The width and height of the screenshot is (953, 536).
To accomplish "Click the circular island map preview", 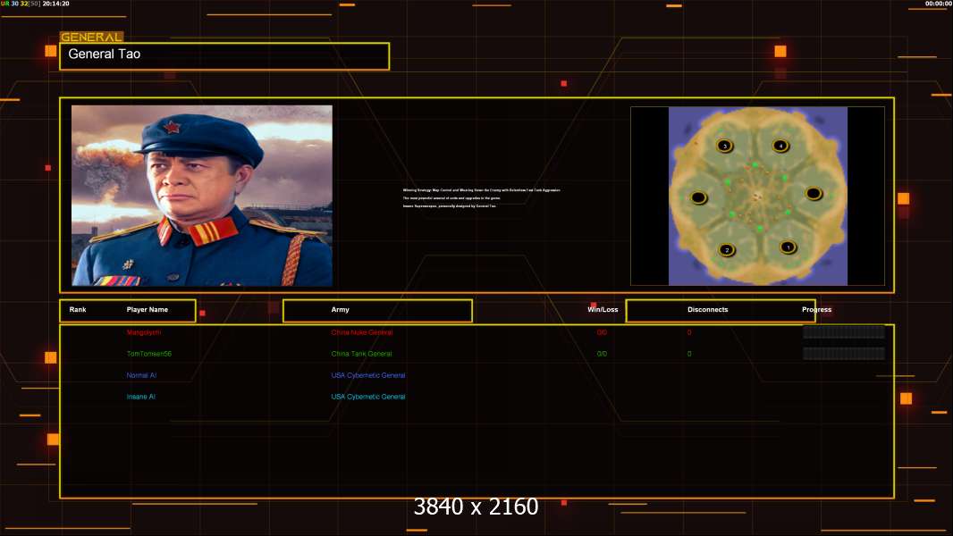I will tap(758, 196).
